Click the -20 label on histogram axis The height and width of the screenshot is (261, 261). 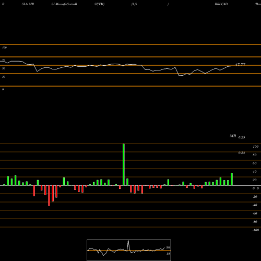click(255, 197)
